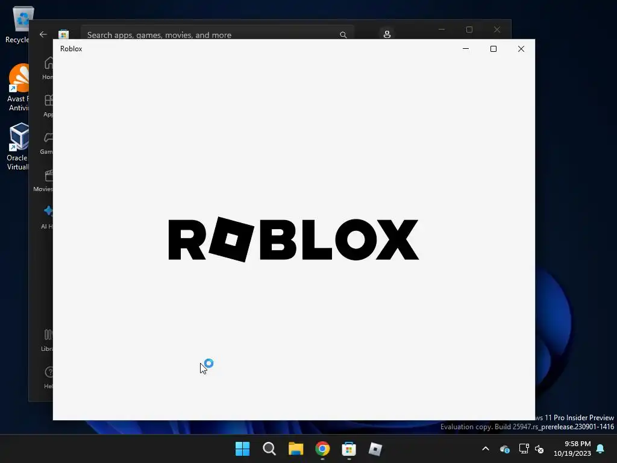
Task: Select the Oracle VirtualBox desktop shortcut
Action: (17, 146)
